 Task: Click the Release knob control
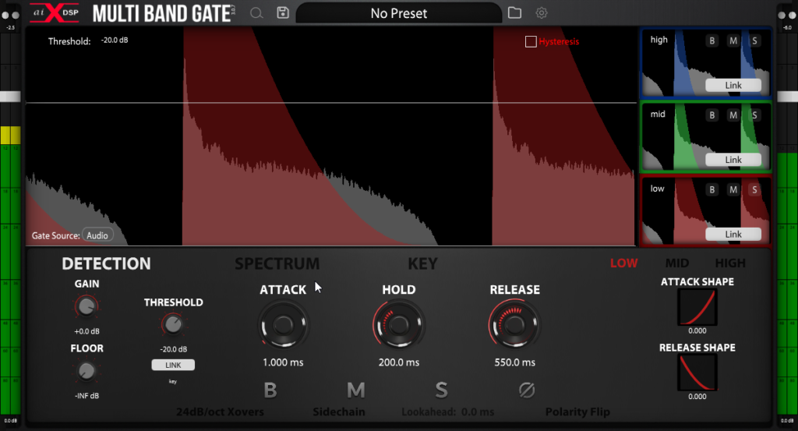[x=514, y=326]
